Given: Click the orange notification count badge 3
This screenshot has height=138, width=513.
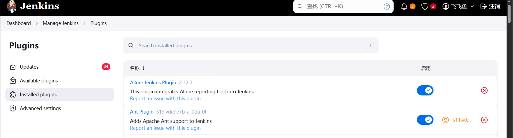Looking at the screenshot, I should pyautogui.click(x=413, y=6).
